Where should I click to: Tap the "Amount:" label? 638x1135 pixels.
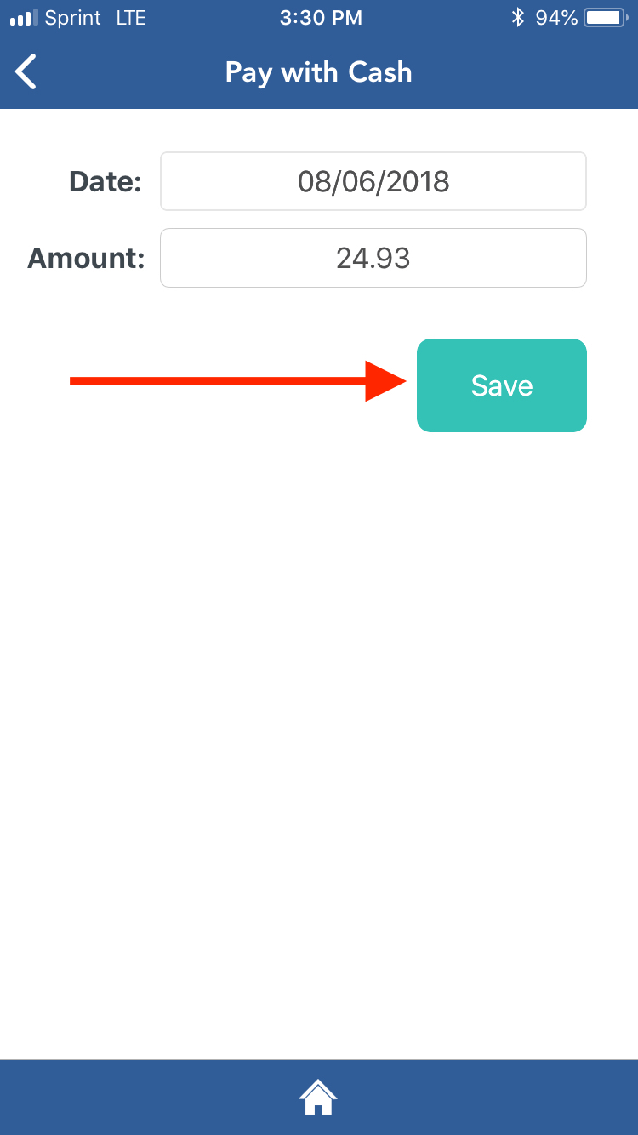pos(86,258)
